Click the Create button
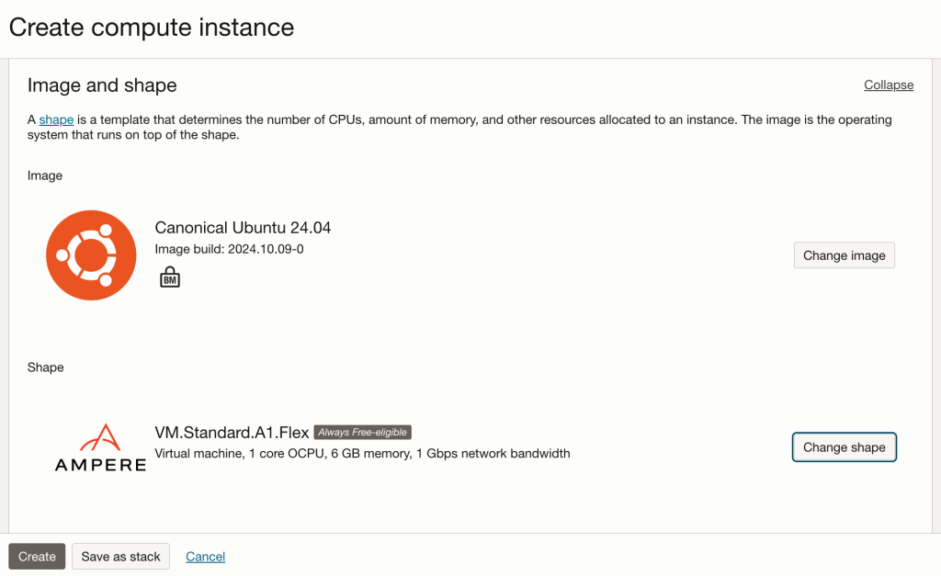941x576 pixels. (37, 556)
